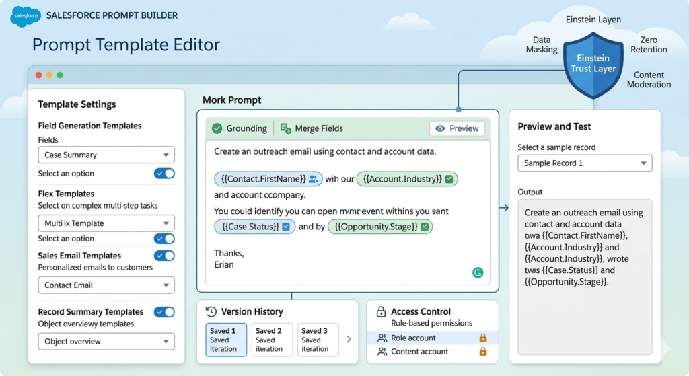Select the Saved 2 version card

click(272, 340)
